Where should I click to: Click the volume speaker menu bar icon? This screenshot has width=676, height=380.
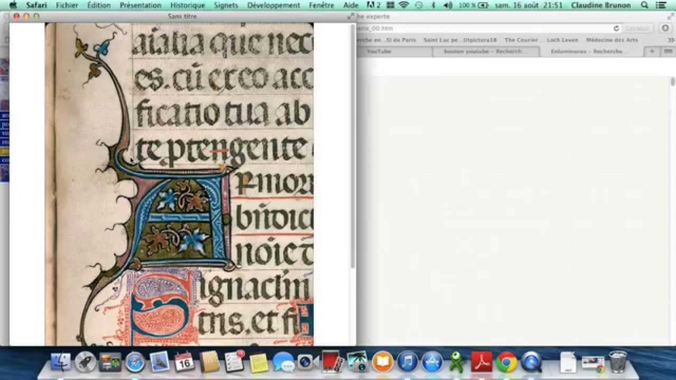tap(448, 5)
